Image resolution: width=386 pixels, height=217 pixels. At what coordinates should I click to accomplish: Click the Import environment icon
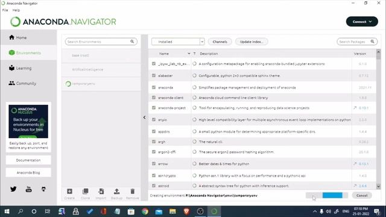click(x=101, y=192)
